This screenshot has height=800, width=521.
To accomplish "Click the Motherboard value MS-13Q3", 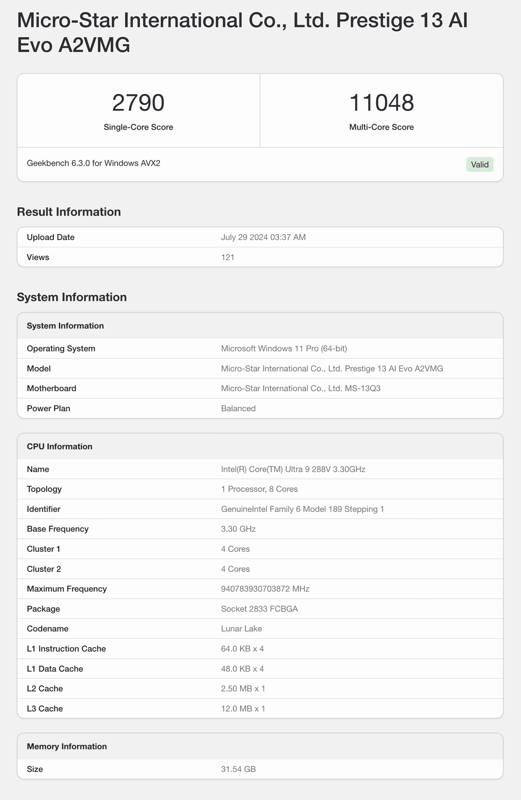I will point(301,388).
